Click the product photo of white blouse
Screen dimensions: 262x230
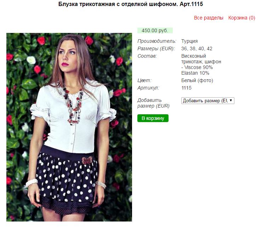click(69, 127)
